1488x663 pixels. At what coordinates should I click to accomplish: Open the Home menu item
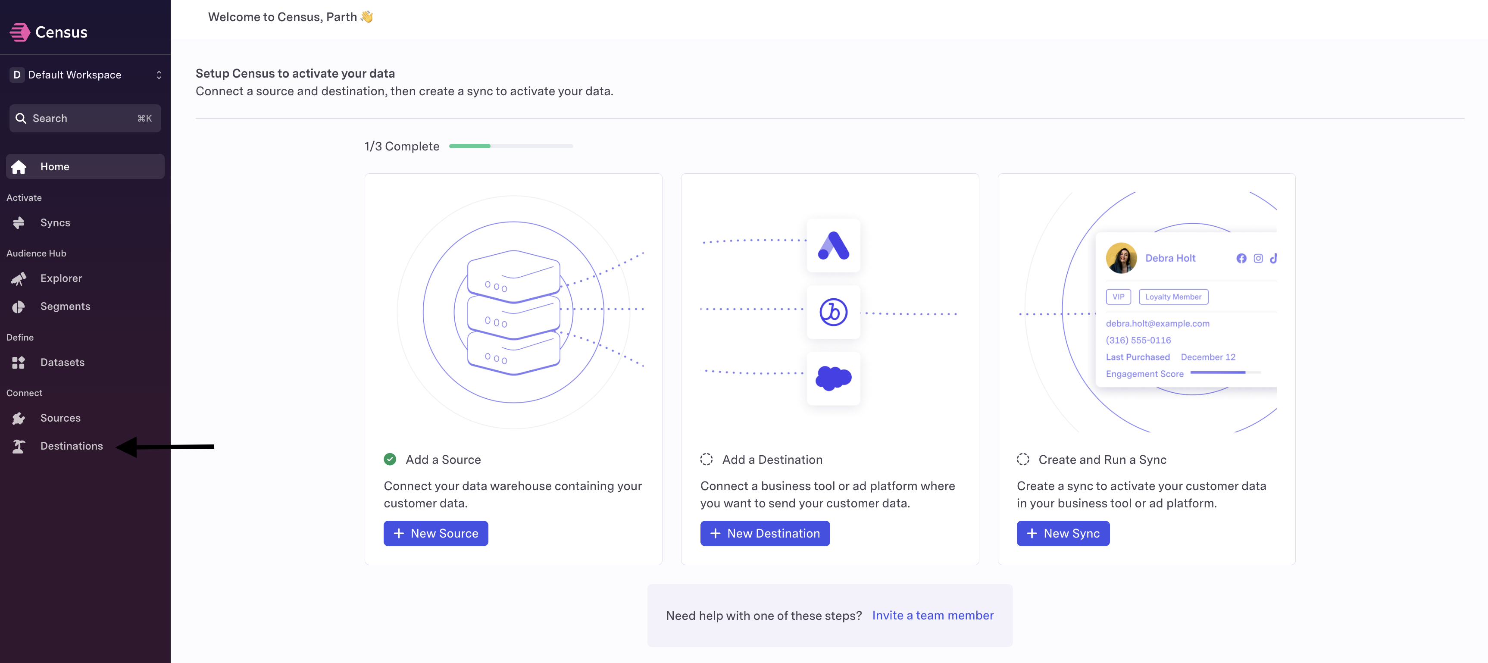click(85, 167)
